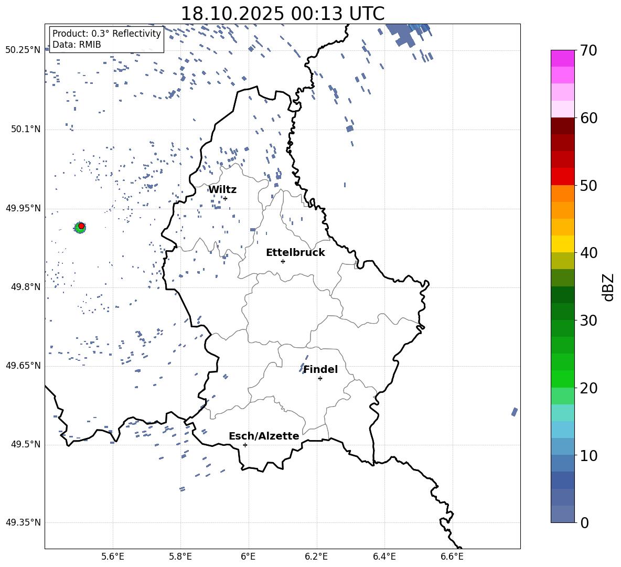Click the colorbar tick label 60
The width and height of the screenshot is (621, 567).
coord(588,118)
